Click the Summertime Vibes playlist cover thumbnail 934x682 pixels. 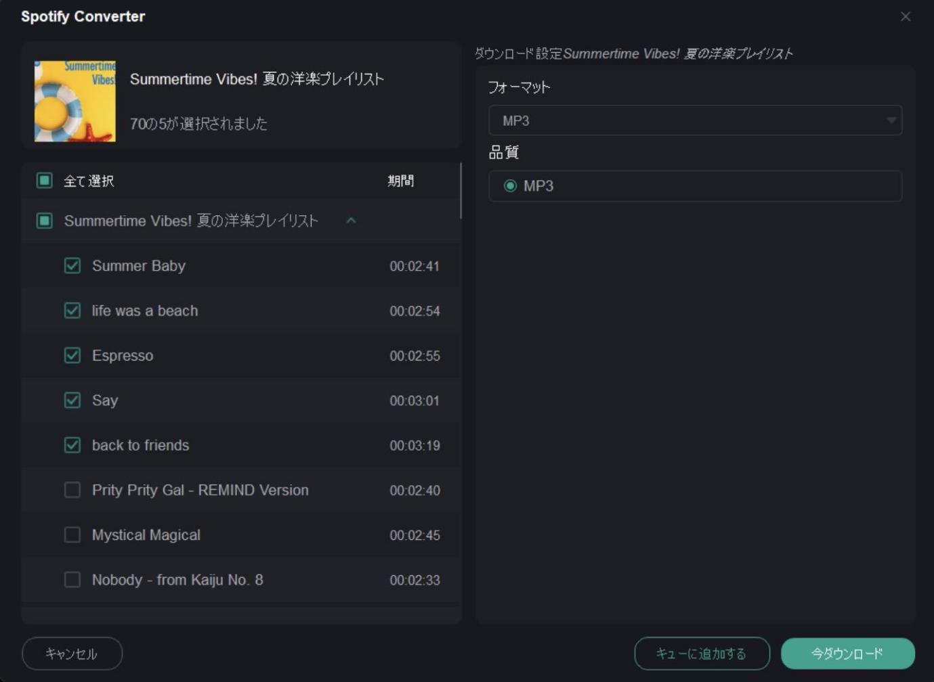click(x=75, y=101)
